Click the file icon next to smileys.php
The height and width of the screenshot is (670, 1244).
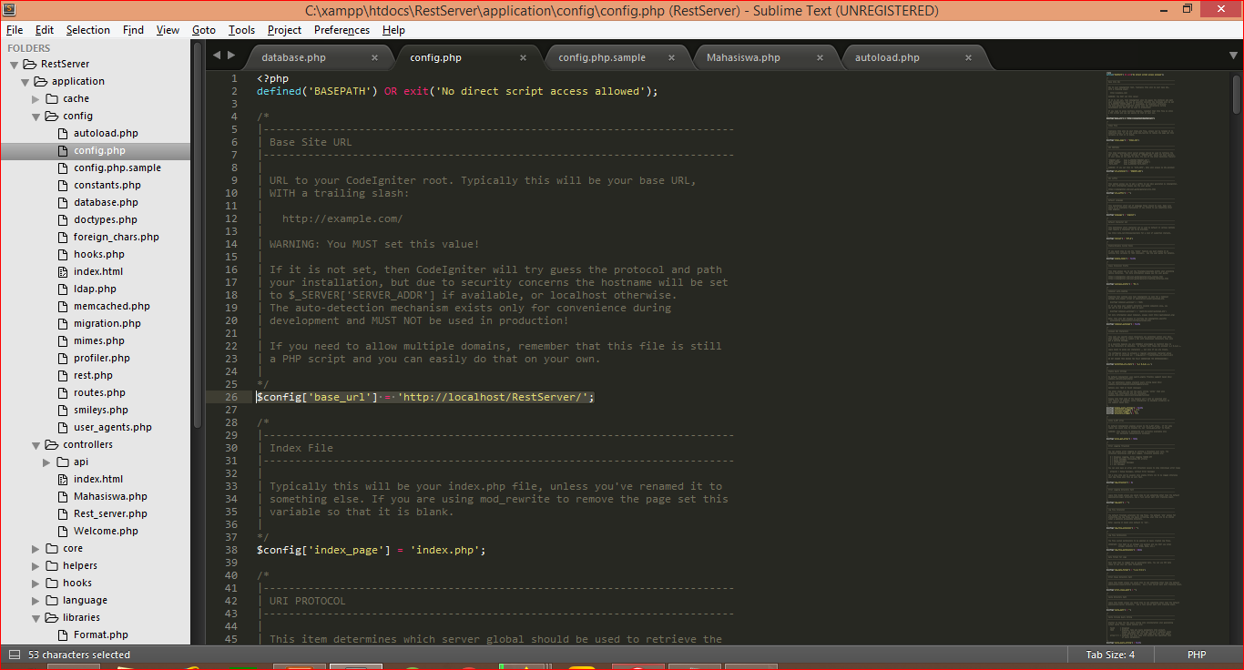coord(63,411)
